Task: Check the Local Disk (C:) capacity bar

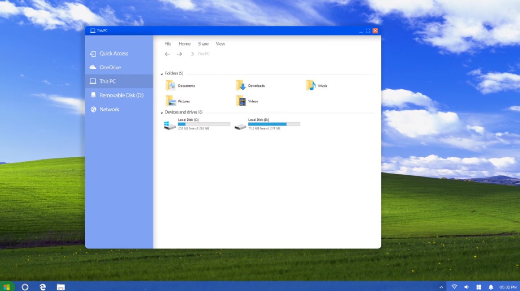Action: (x=204, y=124)
